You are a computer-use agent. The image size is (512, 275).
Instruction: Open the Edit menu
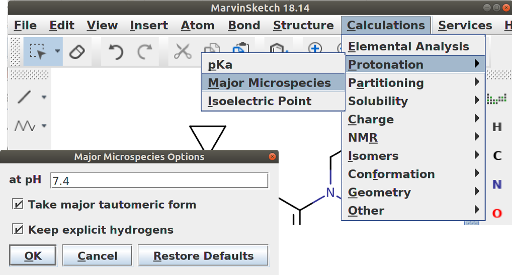[x=62, y=25]
